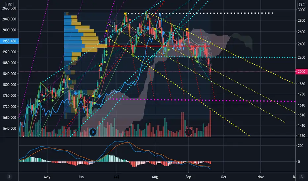Click the 2800 right axis value
The height and width of the screenshot is (181, 308).
[301, 20]
